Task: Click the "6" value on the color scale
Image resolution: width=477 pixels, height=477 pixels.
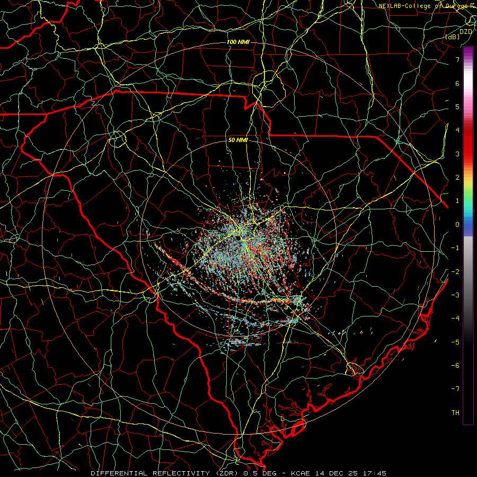Action: tap(457, 83)
